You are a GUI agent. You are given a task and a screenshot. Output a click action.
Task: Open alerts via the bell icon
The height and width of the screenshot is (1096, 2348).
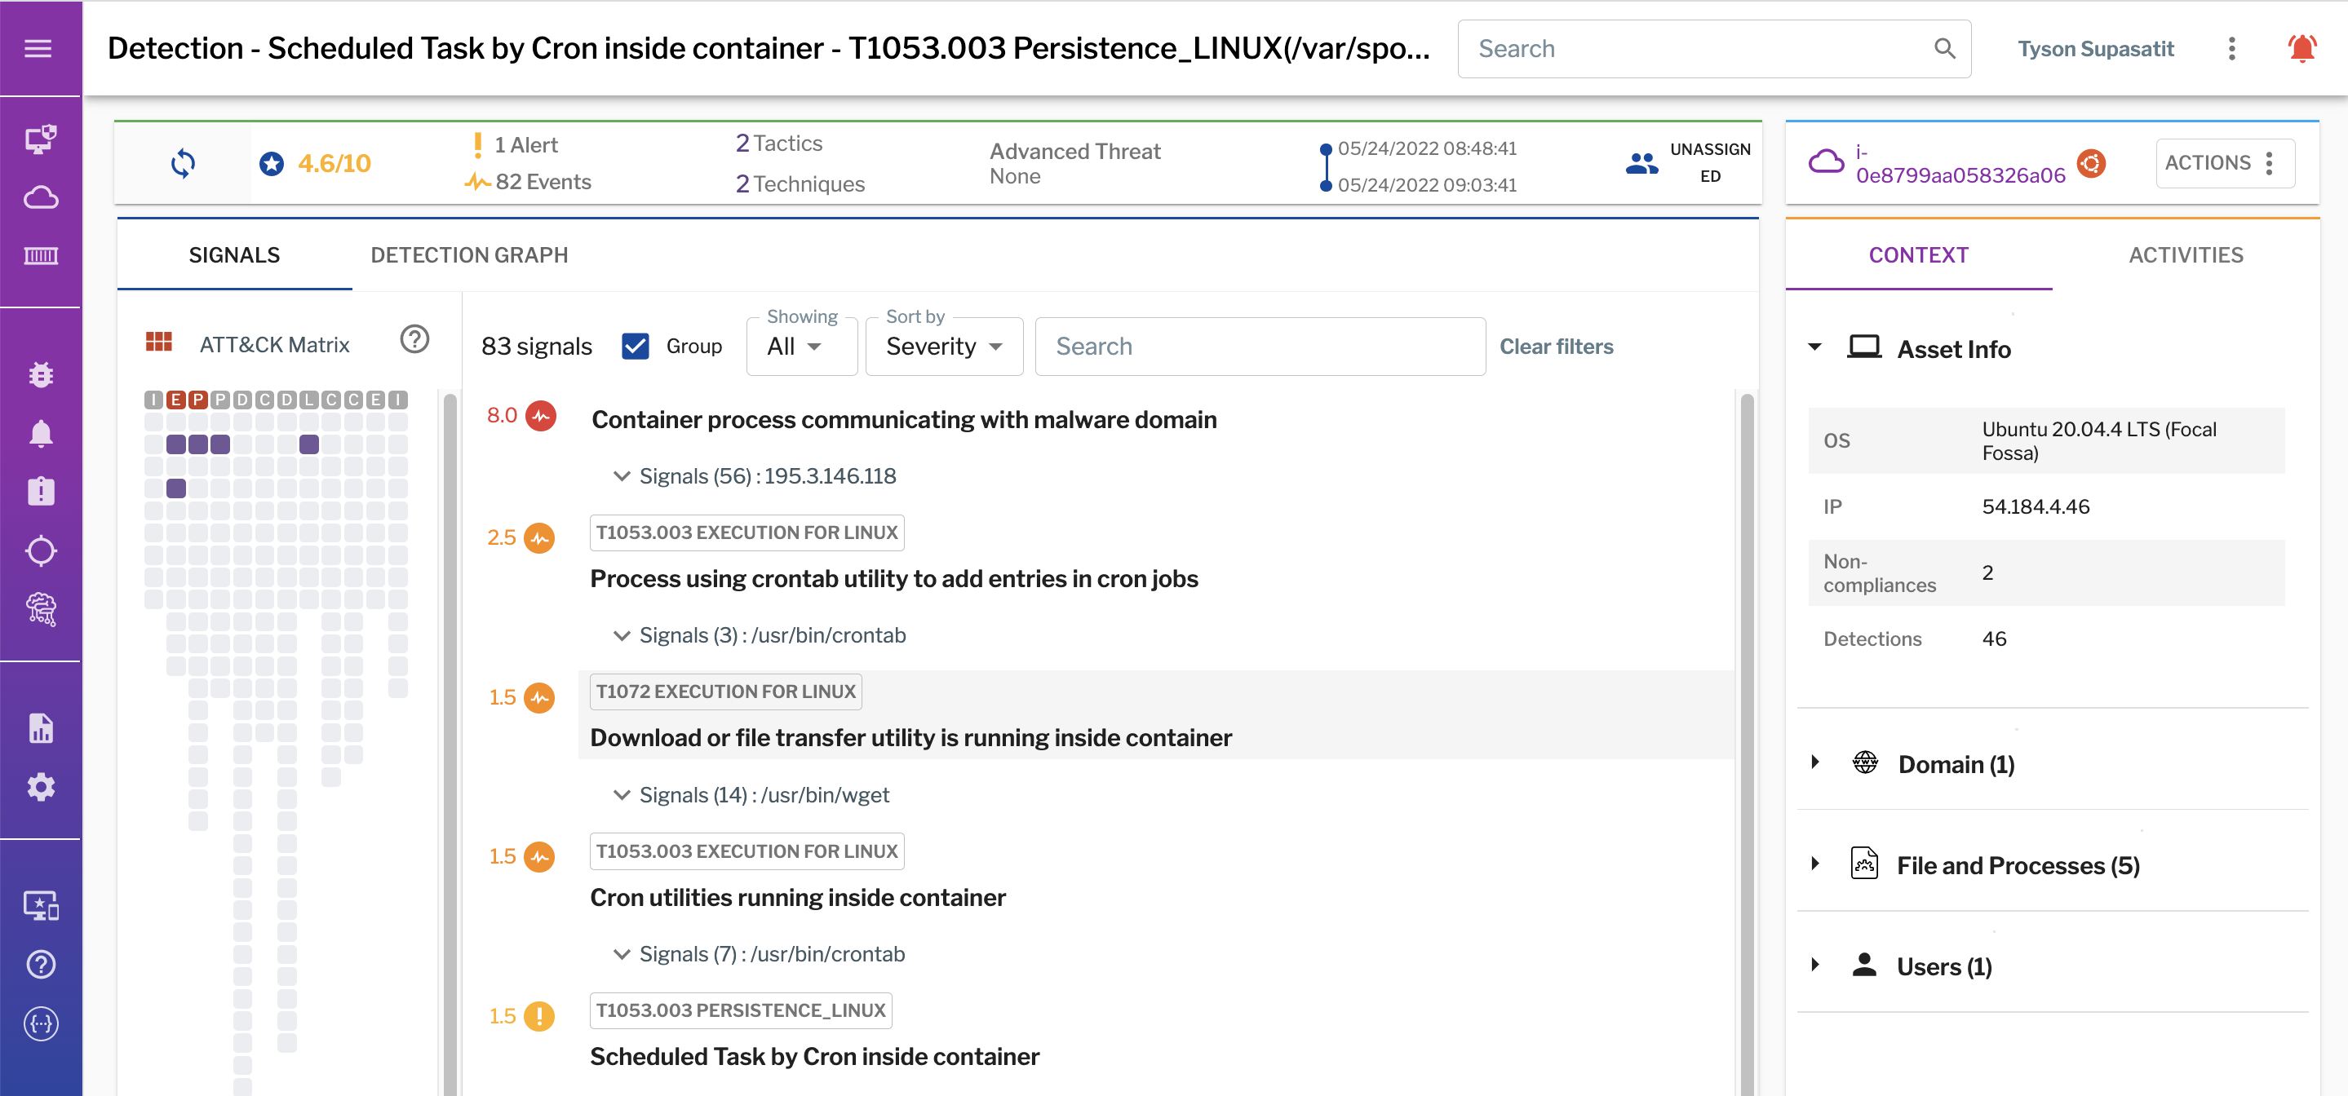tap(40, 432)
